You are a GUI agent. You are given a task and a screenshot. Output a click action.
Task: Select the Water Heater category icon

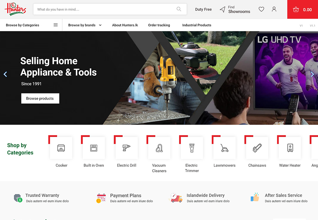click(290, 148)
